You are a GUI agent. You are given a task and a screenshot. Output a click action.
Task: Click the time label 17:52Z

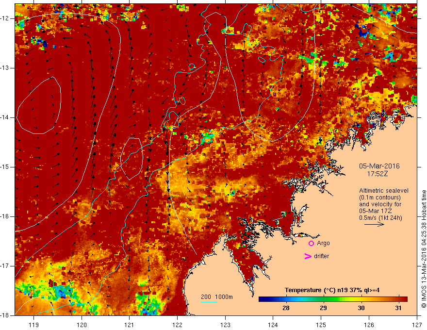point(377,174)
